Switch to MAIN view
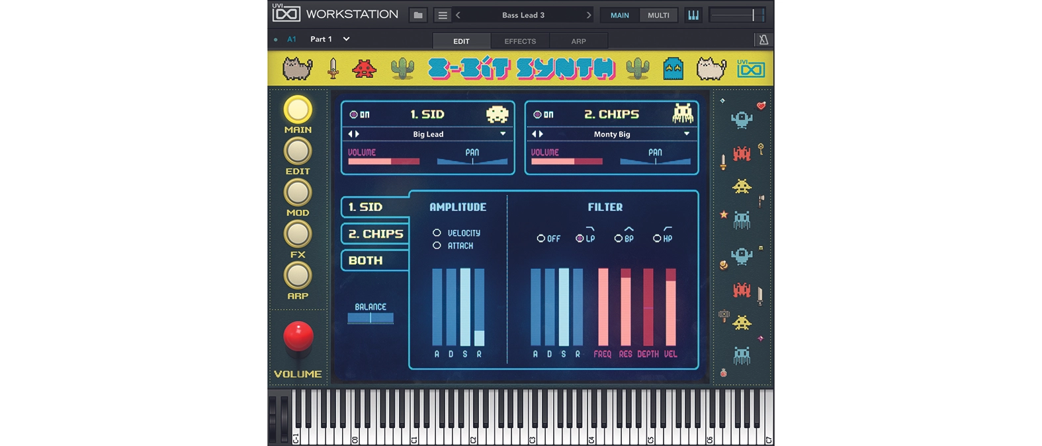 point(620,15)
